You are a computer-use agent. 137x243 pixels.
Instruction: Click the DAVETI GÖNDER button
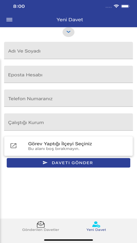[x=68, y=163]
